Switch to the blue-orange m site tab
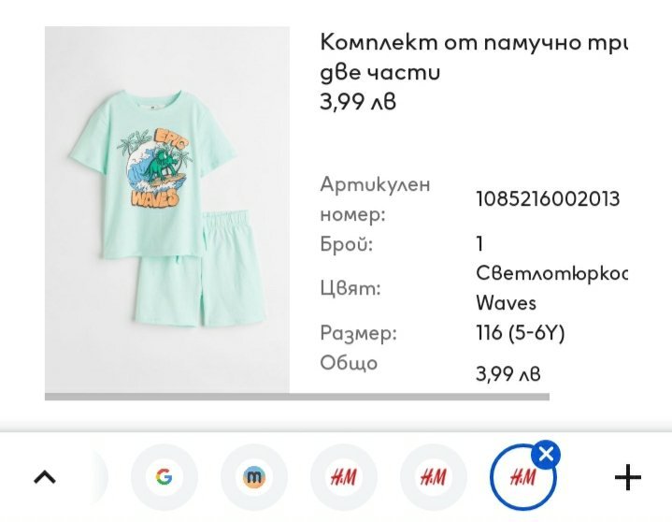This screenshot has height=522, width=672. pos(254,477)
